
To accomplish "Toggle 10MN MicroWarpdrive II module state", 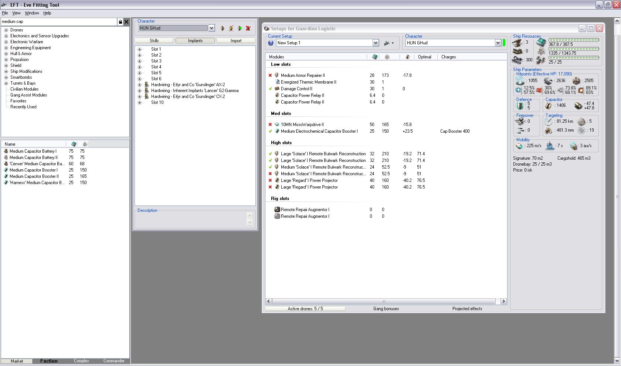I will tap(270, 125).
